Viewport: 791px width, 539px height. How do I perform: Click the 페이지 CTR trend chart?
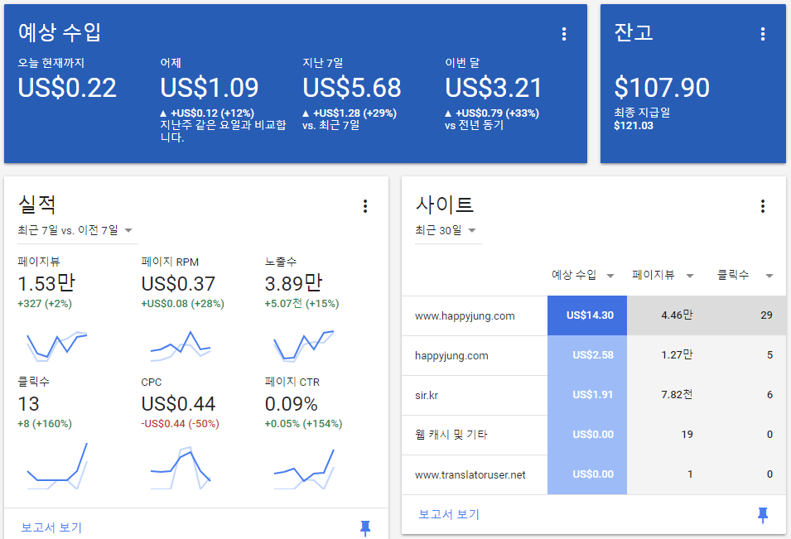coord(304,469)
